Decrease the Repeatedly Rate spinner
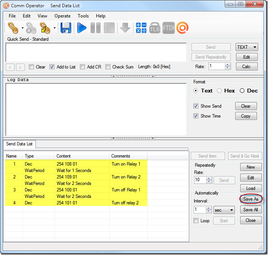Image resolution: width=268 pixels, height=255 pixels. (209, 182)
